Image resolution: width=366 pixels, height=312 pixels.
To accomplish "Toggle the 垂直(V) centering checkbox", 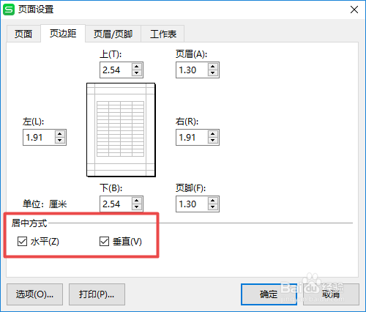I will pyautogui.click(x=104, y=242).
